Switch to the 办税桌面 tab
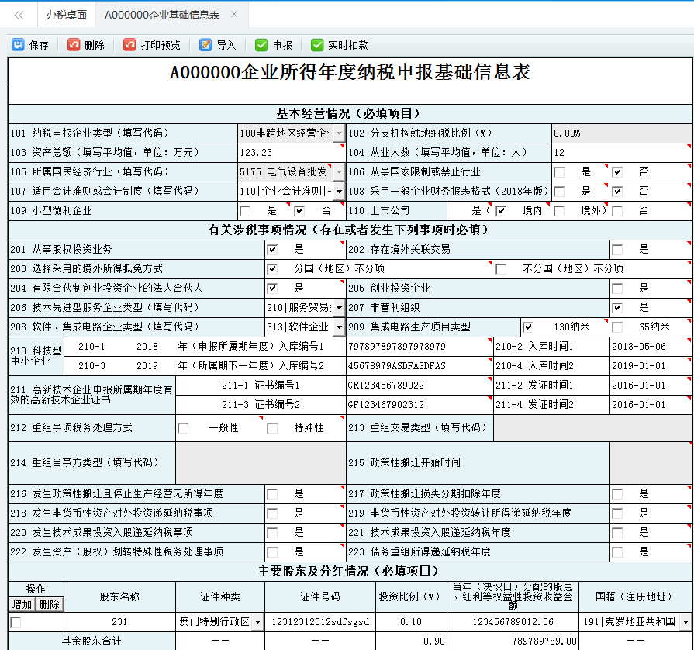This screenshot has height=650, width=694. point(66,14)
